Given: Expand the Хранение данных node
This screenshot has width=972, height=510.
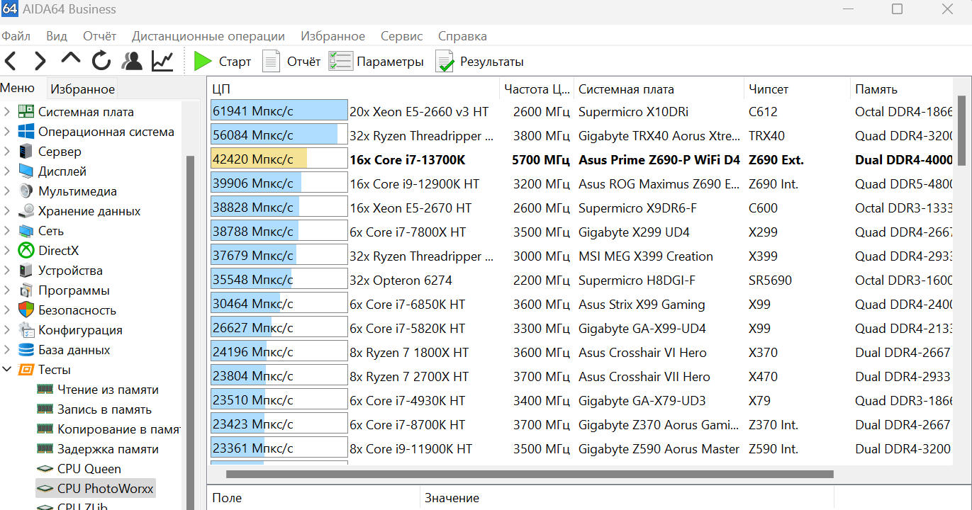Looking at the screenshot, I should (x=7, y=210).
